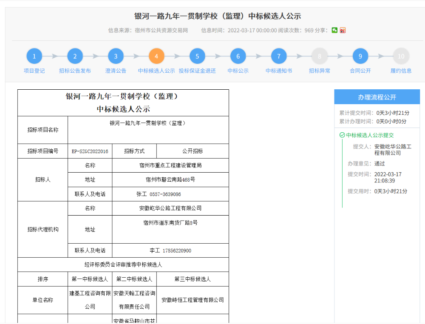Click the page title 银河一路九年一贯制学校（监理）中标候选人公示

(x=218, y=16)
